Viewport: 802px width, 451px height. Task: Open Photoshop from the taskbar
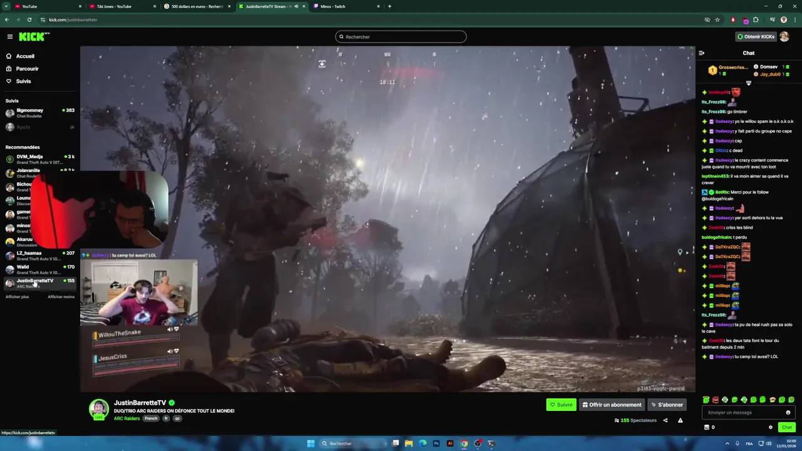(x=437, y=443)
